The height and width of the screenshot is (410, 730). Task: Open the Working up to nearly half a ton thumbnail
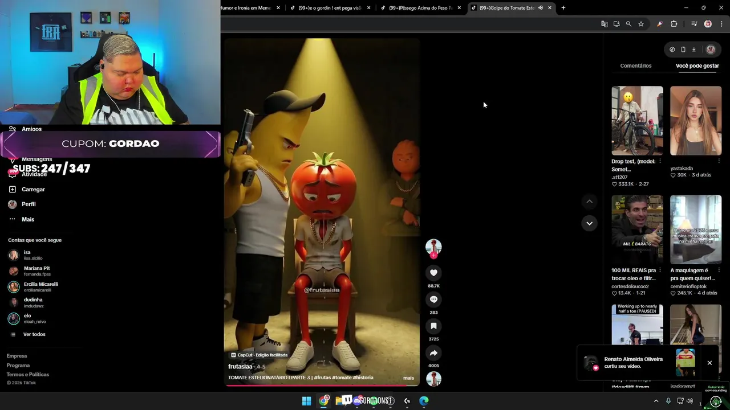637,325
